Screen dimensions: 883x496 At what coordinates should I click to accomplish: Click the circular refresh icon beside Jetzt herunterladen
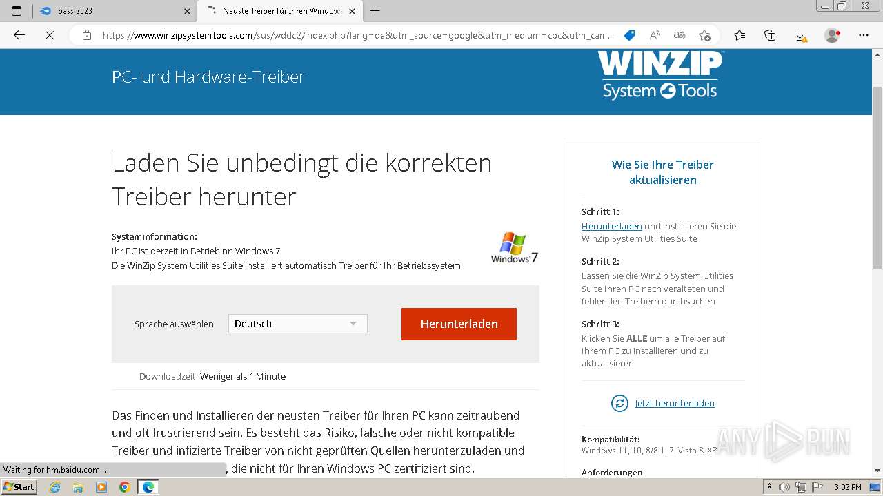[x=619, y=403]
